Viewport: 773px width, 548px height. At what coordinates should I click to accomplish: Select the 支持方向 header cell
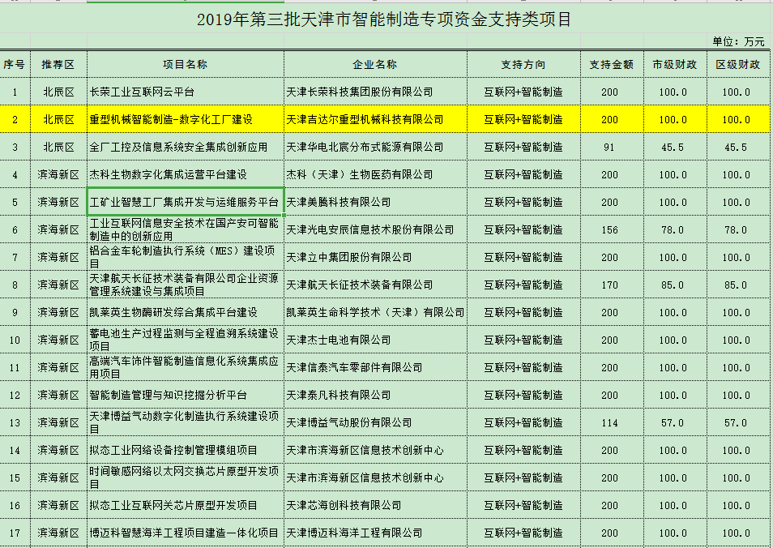point(523,64)
